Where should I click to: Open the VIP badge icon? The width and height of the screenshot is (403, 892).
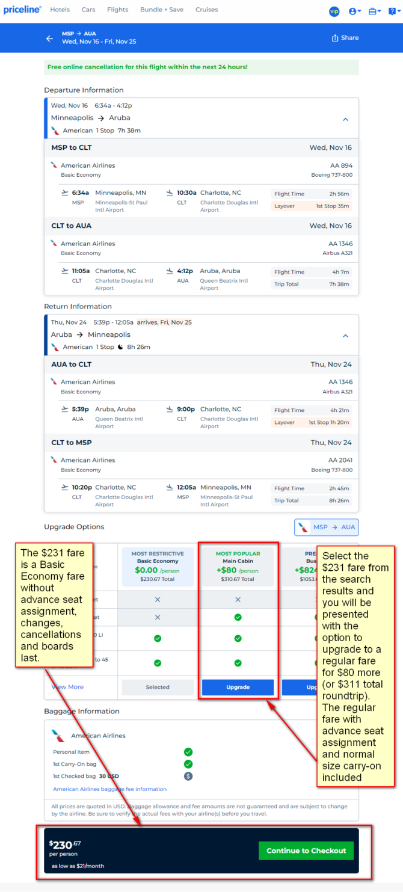pos(334,11)
